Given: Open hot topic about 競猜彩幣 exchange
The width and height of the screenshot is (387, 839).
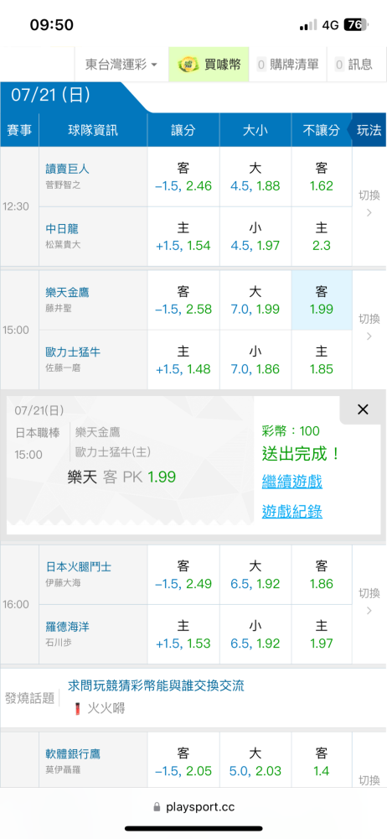Looking at the screenshot, I should (x=156, y=685).
